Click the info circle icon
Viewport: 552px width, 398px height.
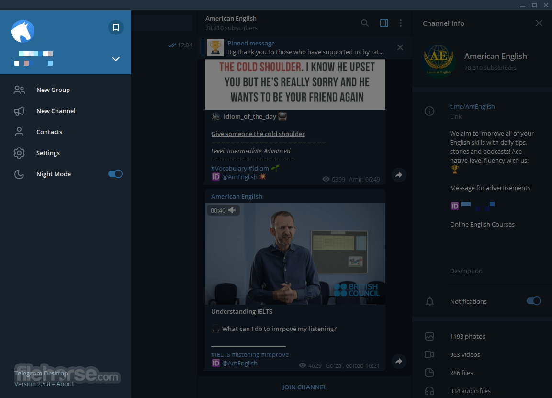(x=429, y=111)
